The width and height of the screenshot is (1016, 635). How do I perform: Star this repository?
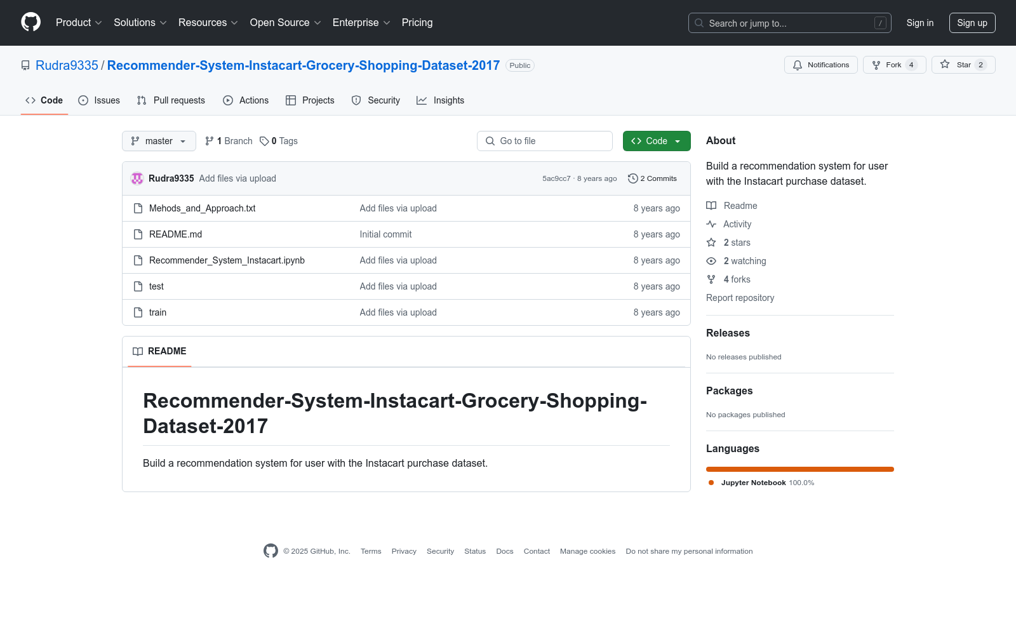point(963,65)
